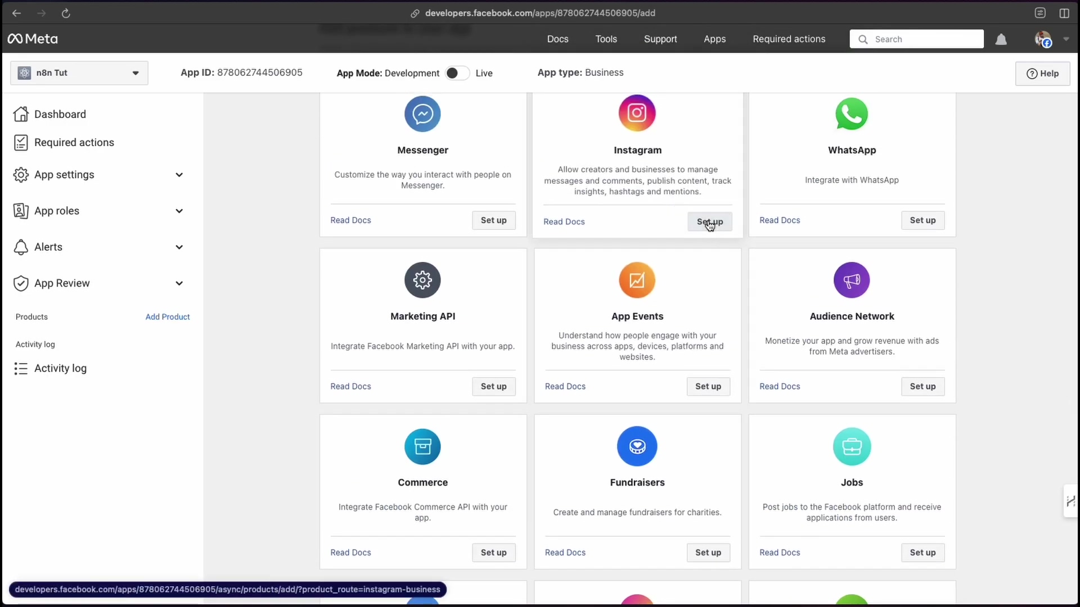Open Read Docs for Messenger
The image size is (1080, 607).
click(x=350, y=220)
